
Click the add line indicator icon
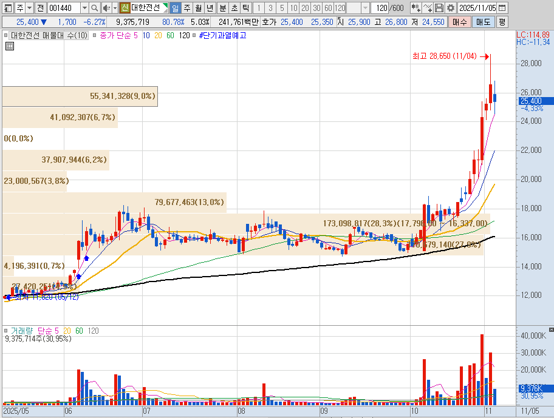click(428, 8)
